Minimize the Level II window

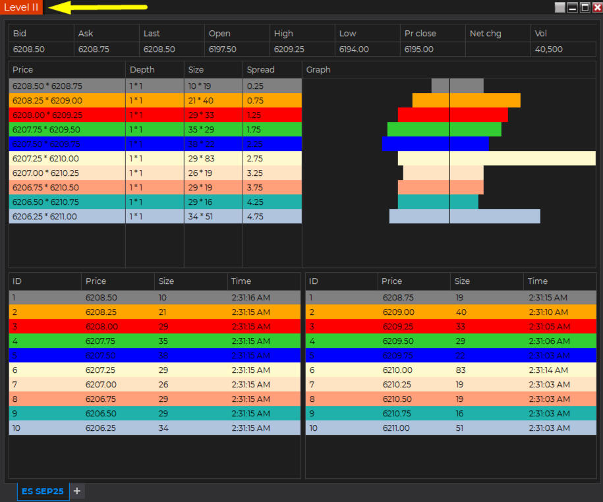[573, 7]
